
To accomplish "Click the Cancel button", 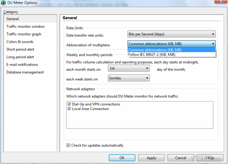I will tap(181, 158).
